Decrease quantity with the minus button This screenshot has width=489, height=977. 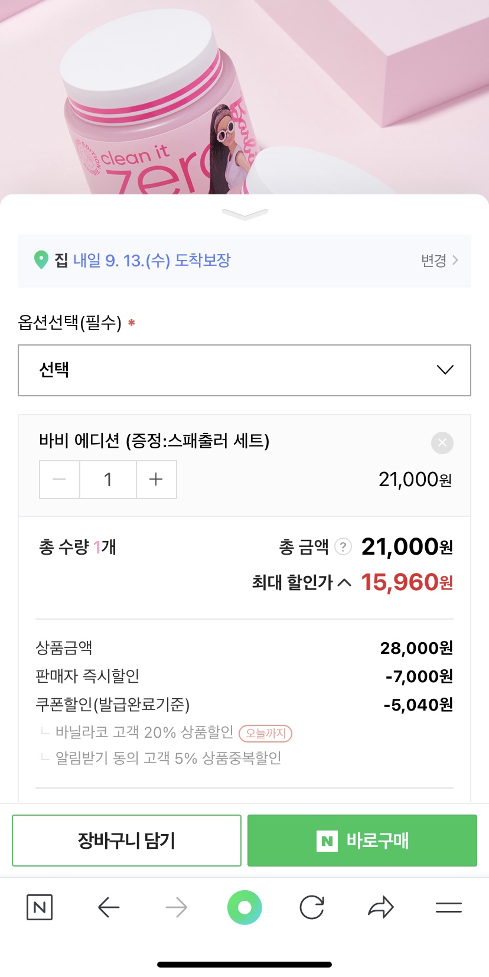click(x=60, y=480)
